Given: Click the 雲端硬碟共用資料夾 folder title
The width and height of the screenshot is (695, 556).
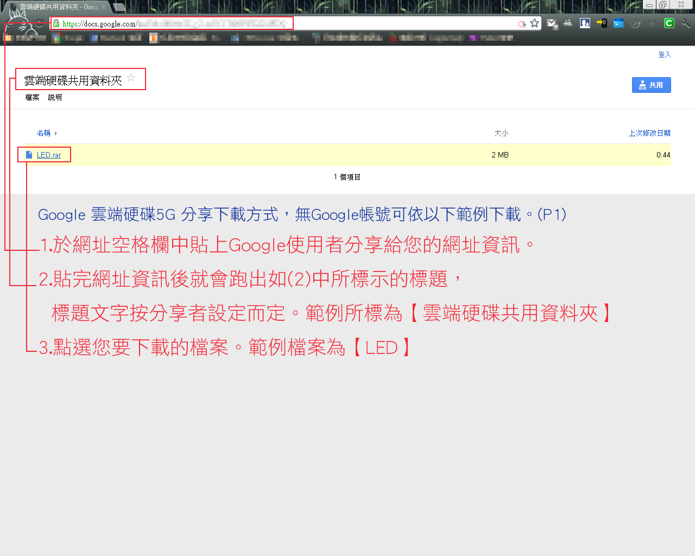Looking at the screenshot, I should click(x=73, y=80).
